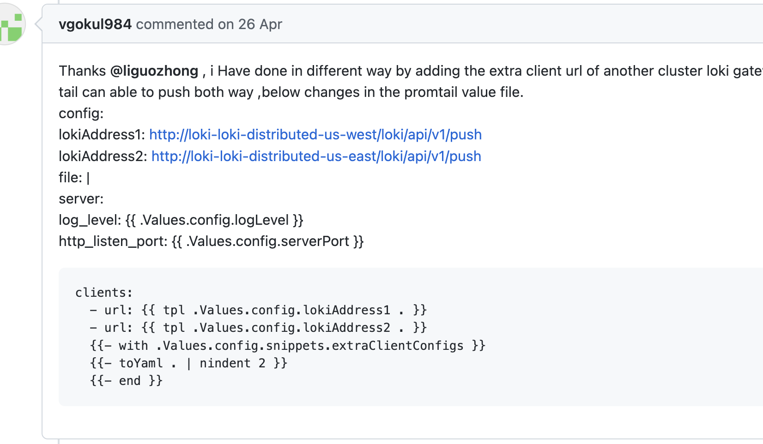763x444 pixels.
Task: Click the "file: |" text line
Action: 74,178
